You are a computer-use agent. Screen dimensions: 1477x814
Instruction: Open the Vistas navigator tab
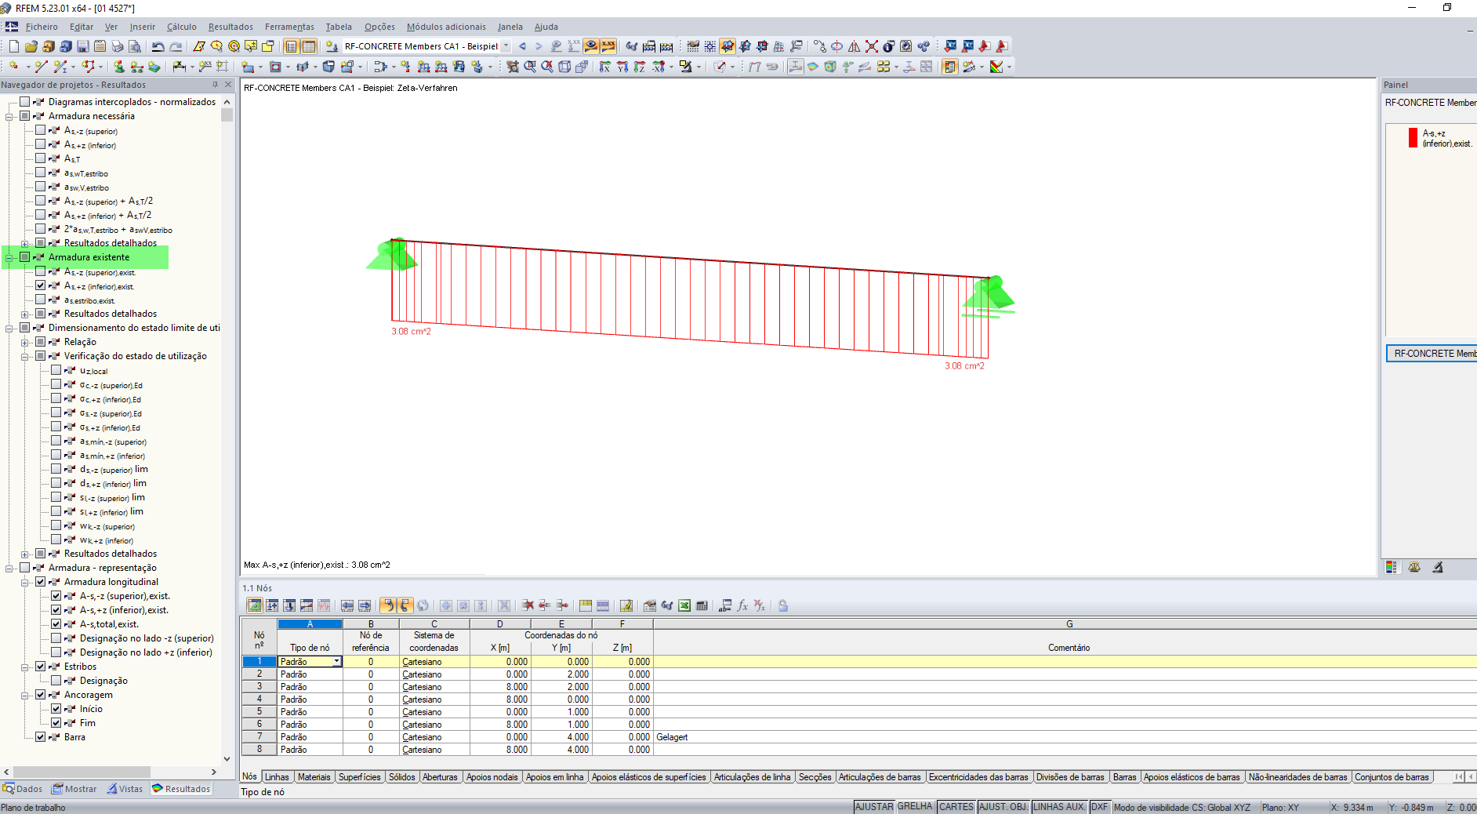[125, 789]
